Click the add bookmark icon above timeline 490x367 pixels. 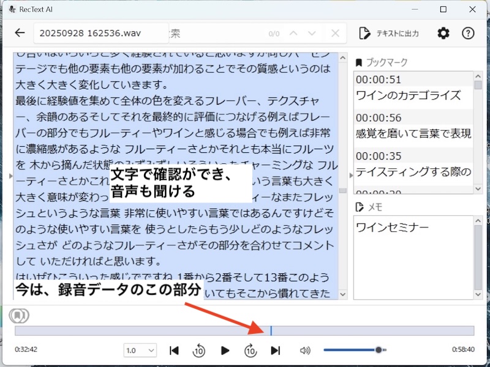click(18, 316)
